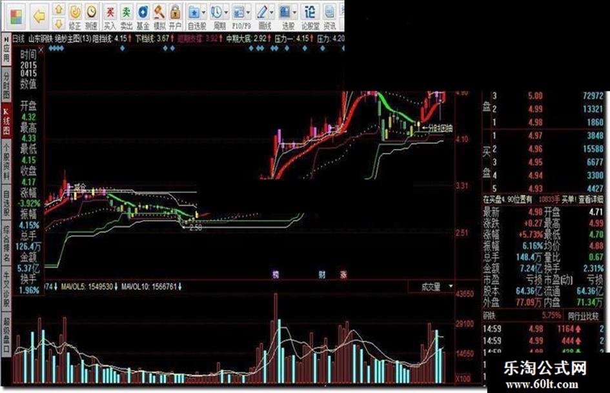The height and width of the screenshot is (393, 610).
Task: Click the 4.97 buy level 1 price
Action: click(x=535, y=136)
